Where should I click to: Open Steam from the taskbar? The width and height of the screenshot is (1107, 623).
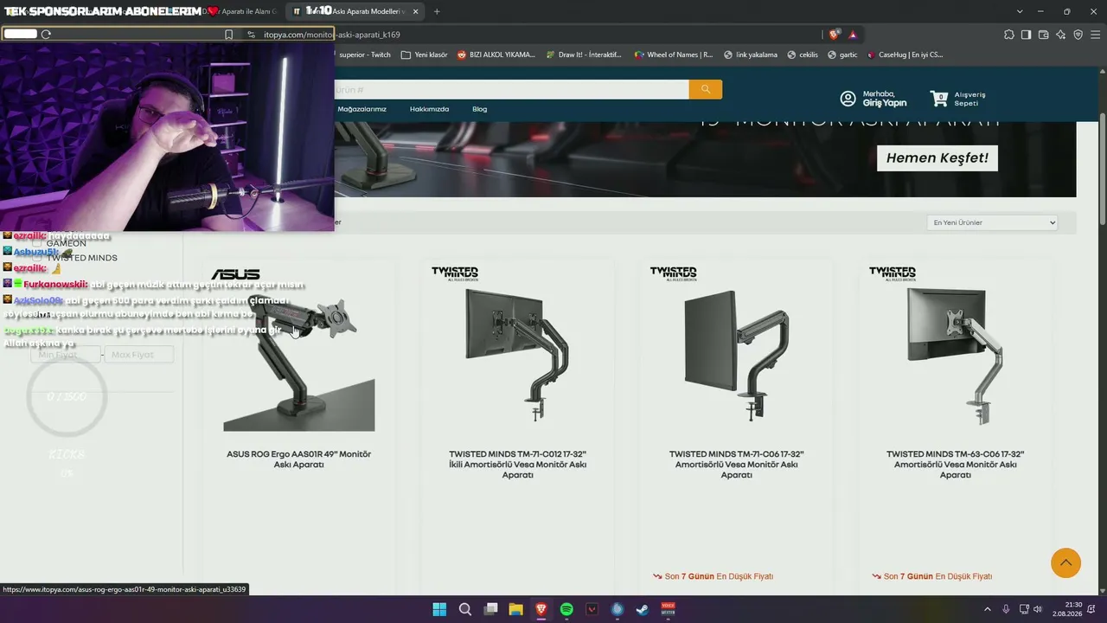click(643, 609)
